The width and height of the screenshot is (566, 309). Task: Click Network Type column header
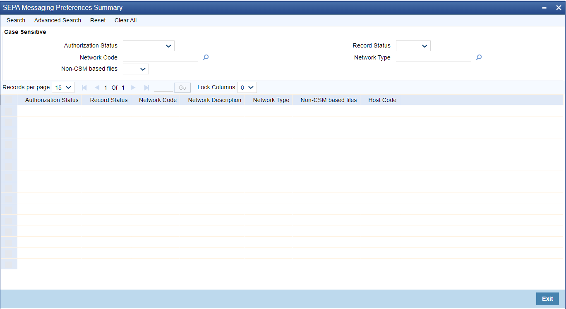[x=271, y=100]
